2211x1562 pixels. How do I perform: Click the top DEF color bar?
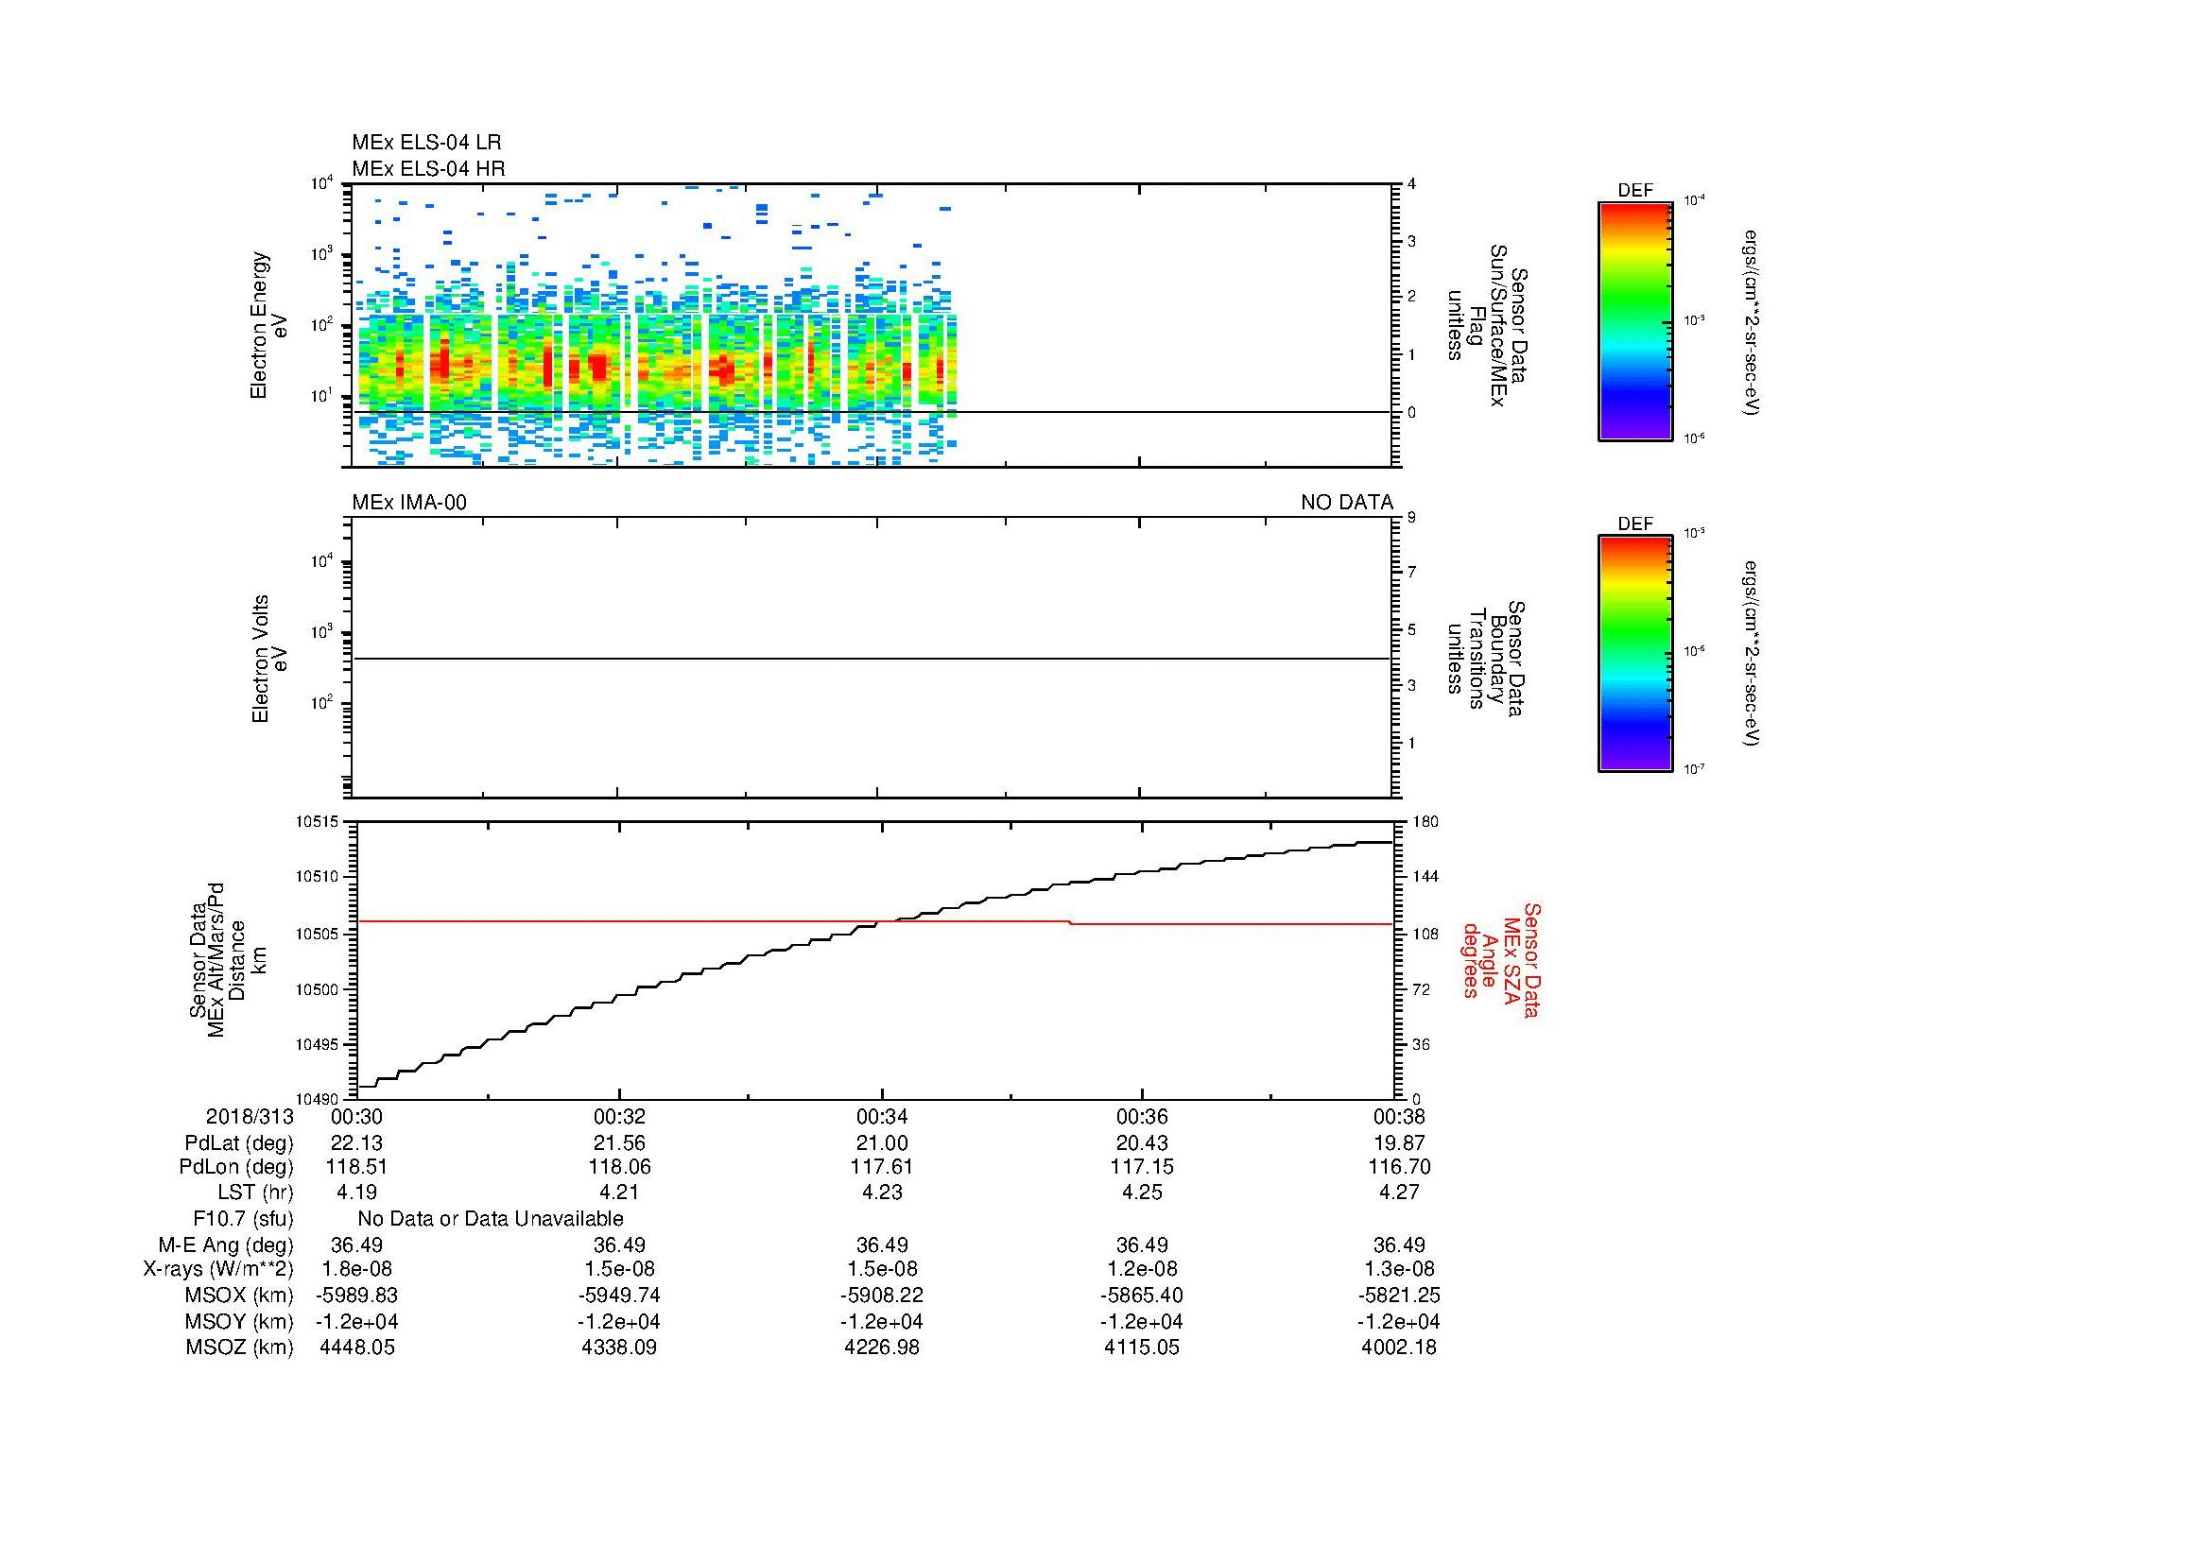coord(1635,321)
